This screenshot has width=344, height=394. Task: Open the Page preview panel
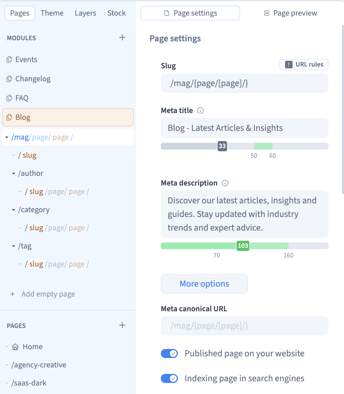coord(290,13)
